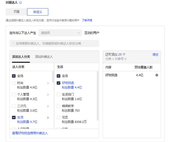
Task: Select the 不限 option
Action: coord(16,12)
